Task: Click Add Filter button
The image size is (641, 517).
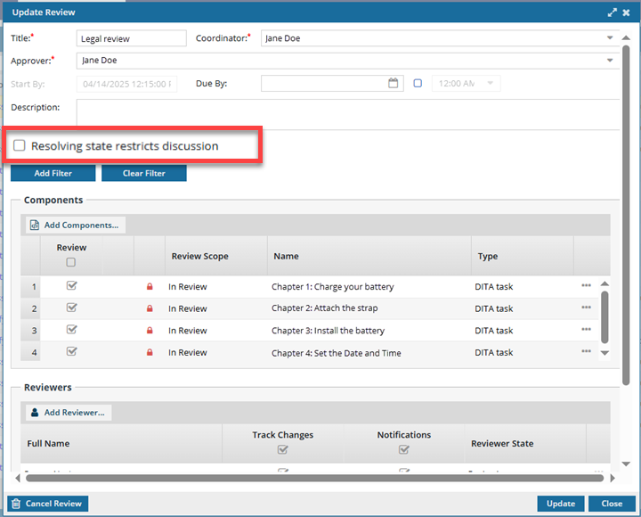Action: point(53,173)
